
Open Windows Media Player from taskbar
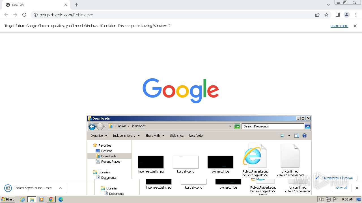point(42,199)
